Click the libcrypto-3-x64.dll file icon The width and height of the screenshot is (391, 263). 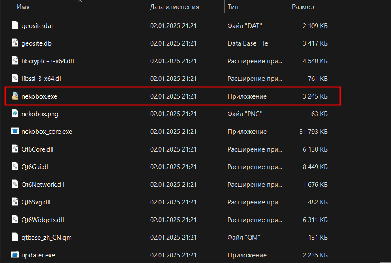click(x=15, y=61)
